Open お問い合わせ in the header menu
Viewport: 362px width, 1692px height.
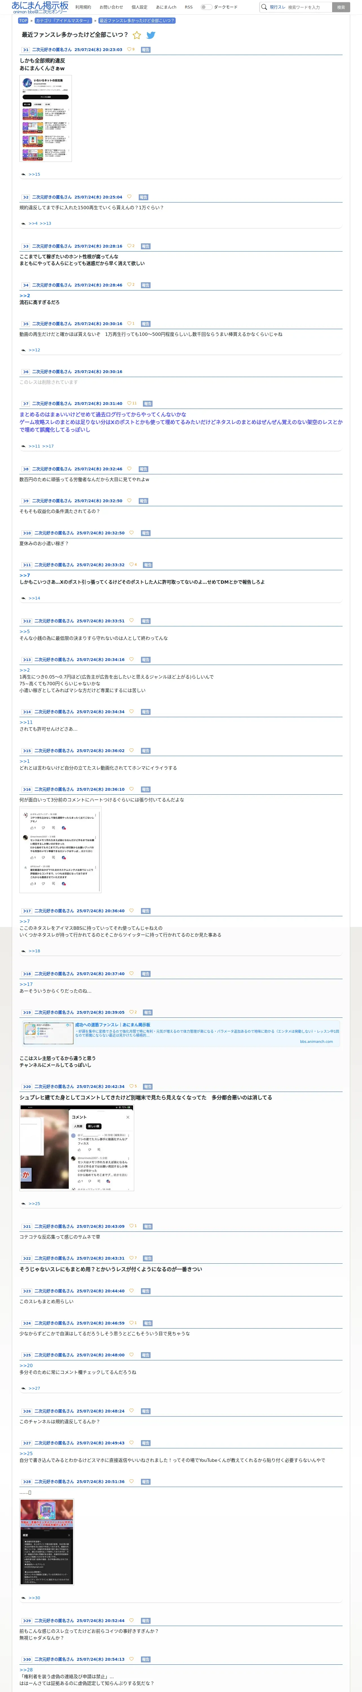tap(111, 7)
